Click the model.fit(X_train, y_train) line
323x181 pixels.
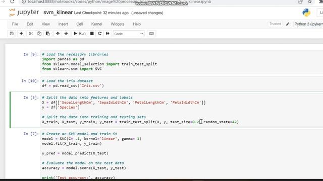click(x=72, y=143)
